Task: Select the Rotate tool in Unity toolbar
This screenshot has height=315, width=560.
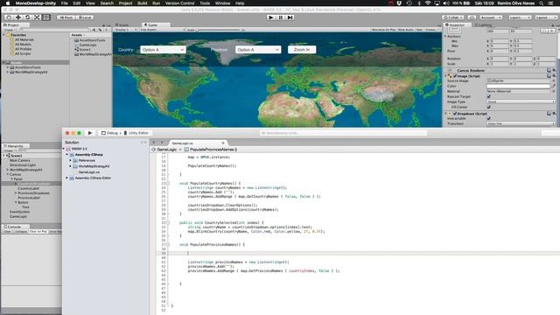Action: pos(27,17)
